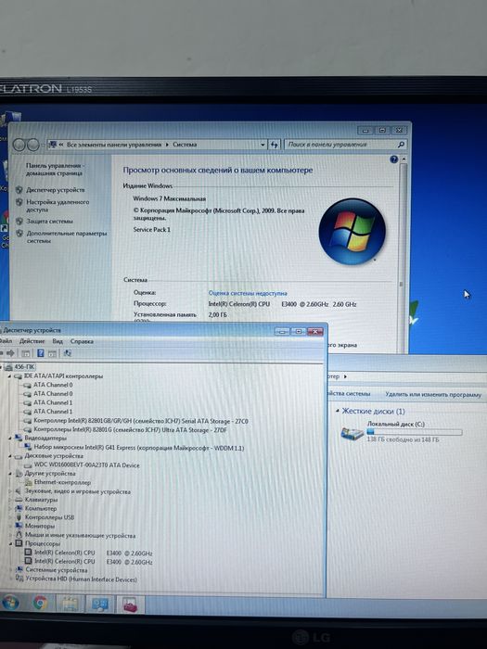This screenshot has width=487, height=649.
Task: Select the 'Ultra ATA Storage - 27DF' controller
Action: pos(131,430)
